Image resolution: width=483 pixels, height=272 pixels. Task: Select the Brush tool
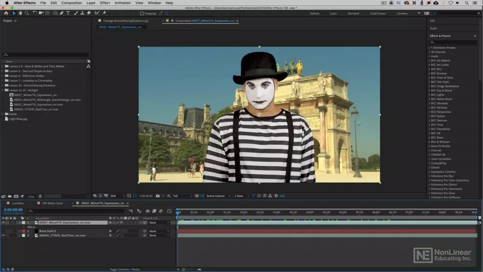coord(76,13)
